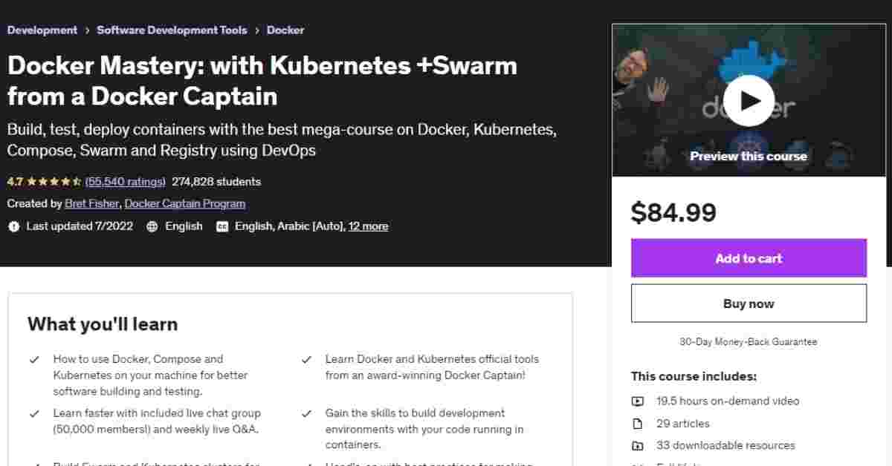This screenshot has width=892, height=466.
Task: Click the checkmark beside Docker official tools
Action: (306, 360)
